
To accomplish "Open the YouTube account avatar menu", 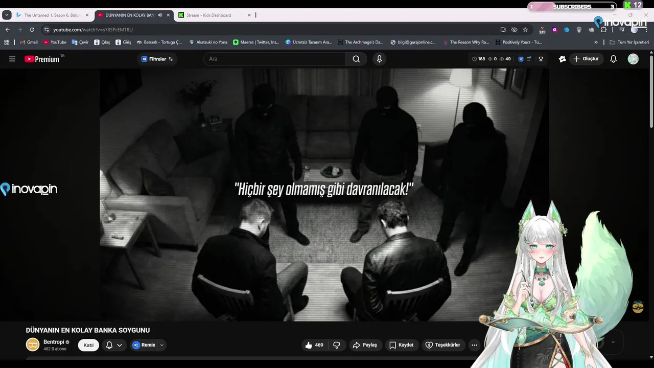I will pyautogui.click(x=633, y=59).
